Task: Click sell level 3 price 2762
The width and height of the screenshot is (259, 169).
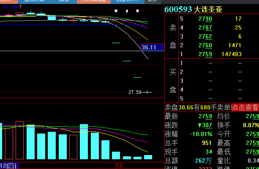Action: (205, 36)
